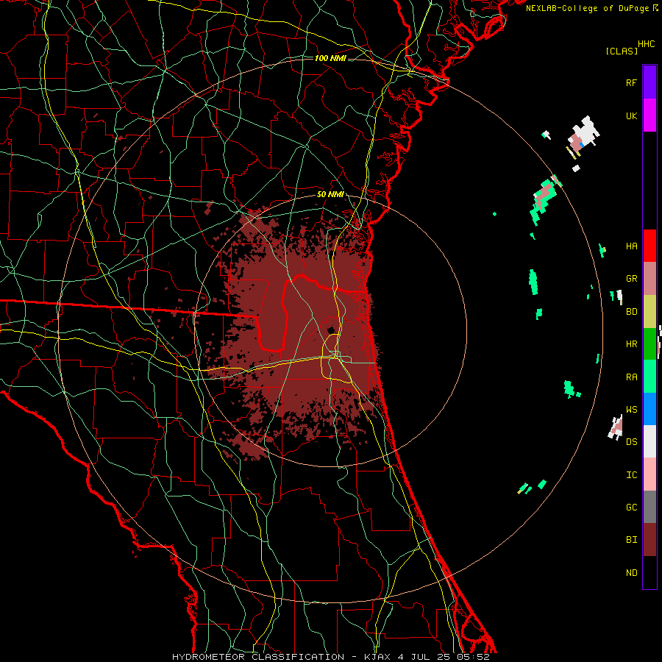The height and width of the screenshot is (662, 662).
Task: Click the 'HHC' product label
Action: click(646, 44)
